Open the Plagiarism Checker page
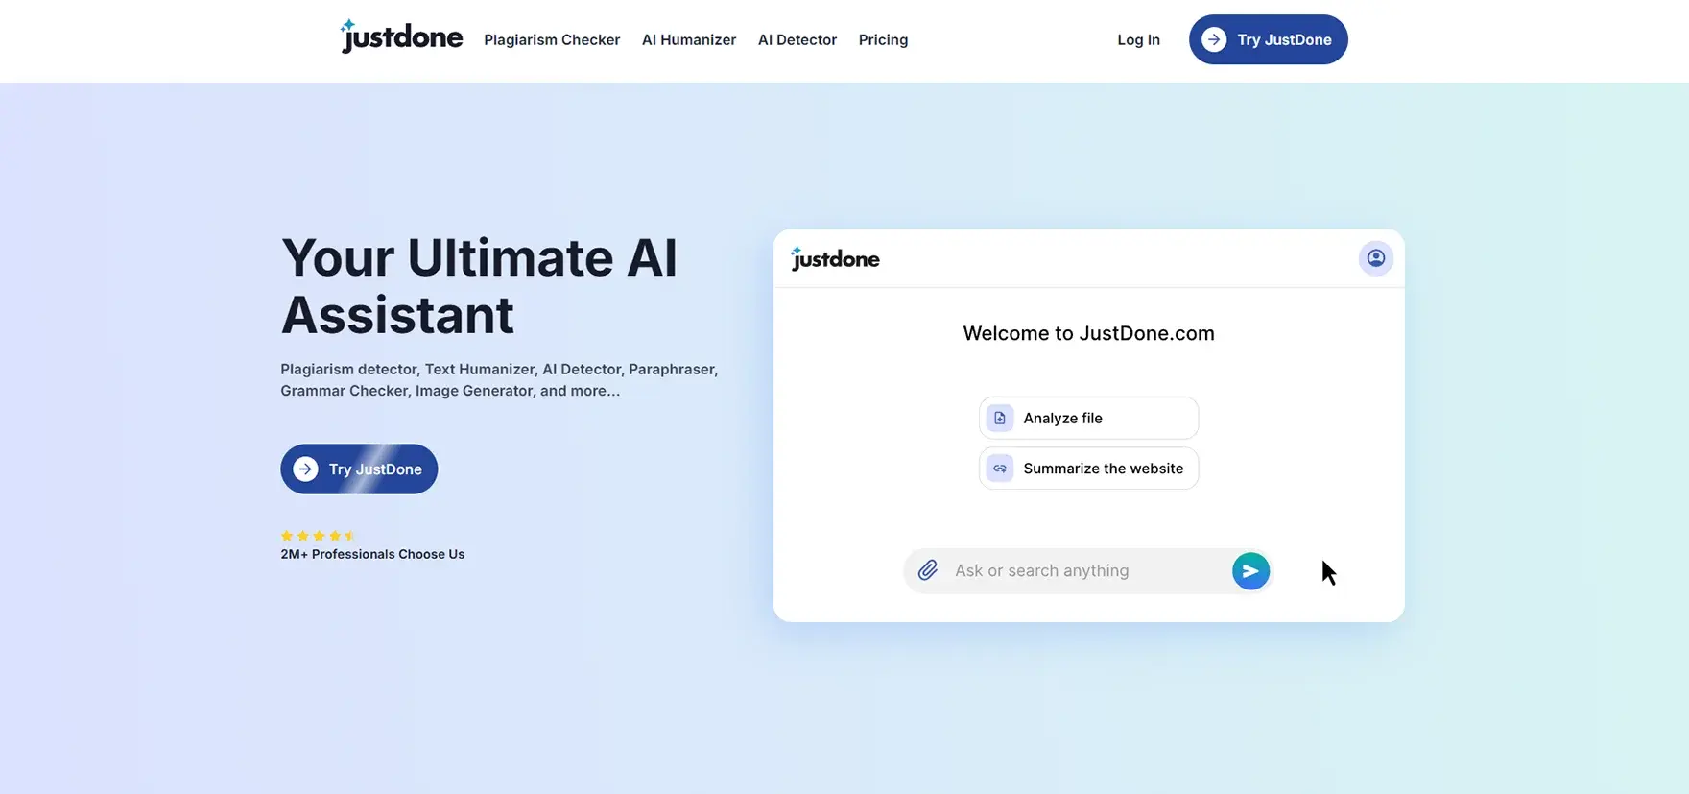1689x794 pixels. (x=552, y=40)
